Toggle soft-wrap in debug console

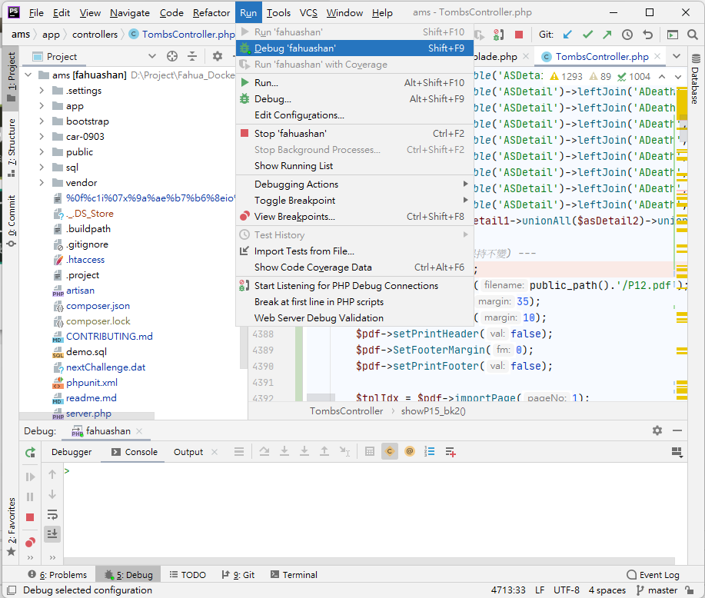pos(52,514)
